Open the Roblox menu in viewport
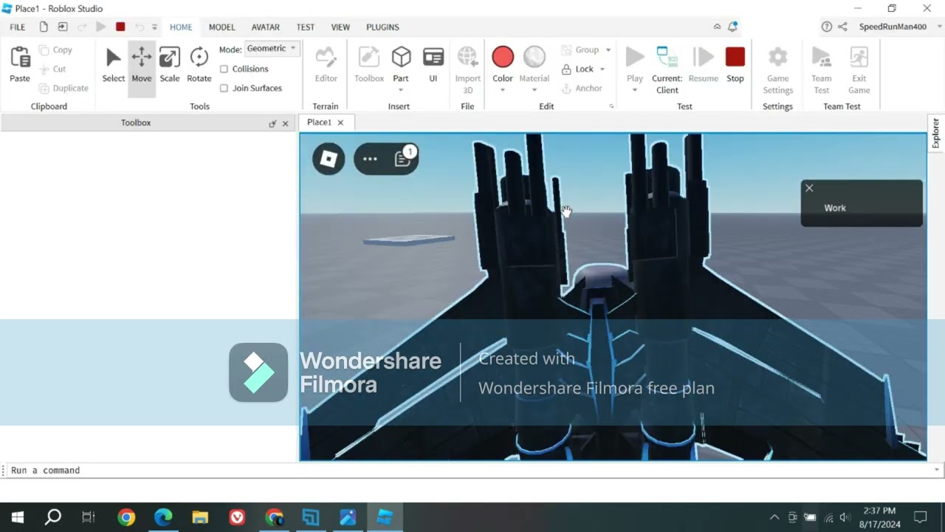 329,159
